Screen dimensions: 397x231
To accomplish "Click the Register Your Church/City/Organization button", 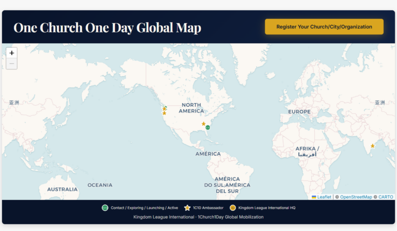I will pyautogui.click(x=324, y=26).
